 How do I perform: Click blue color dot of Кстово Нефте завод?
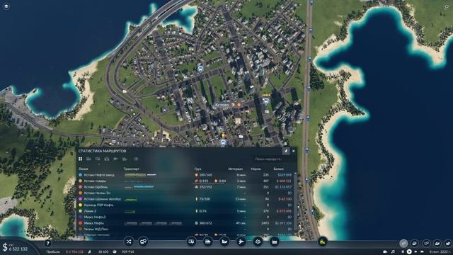81,175
